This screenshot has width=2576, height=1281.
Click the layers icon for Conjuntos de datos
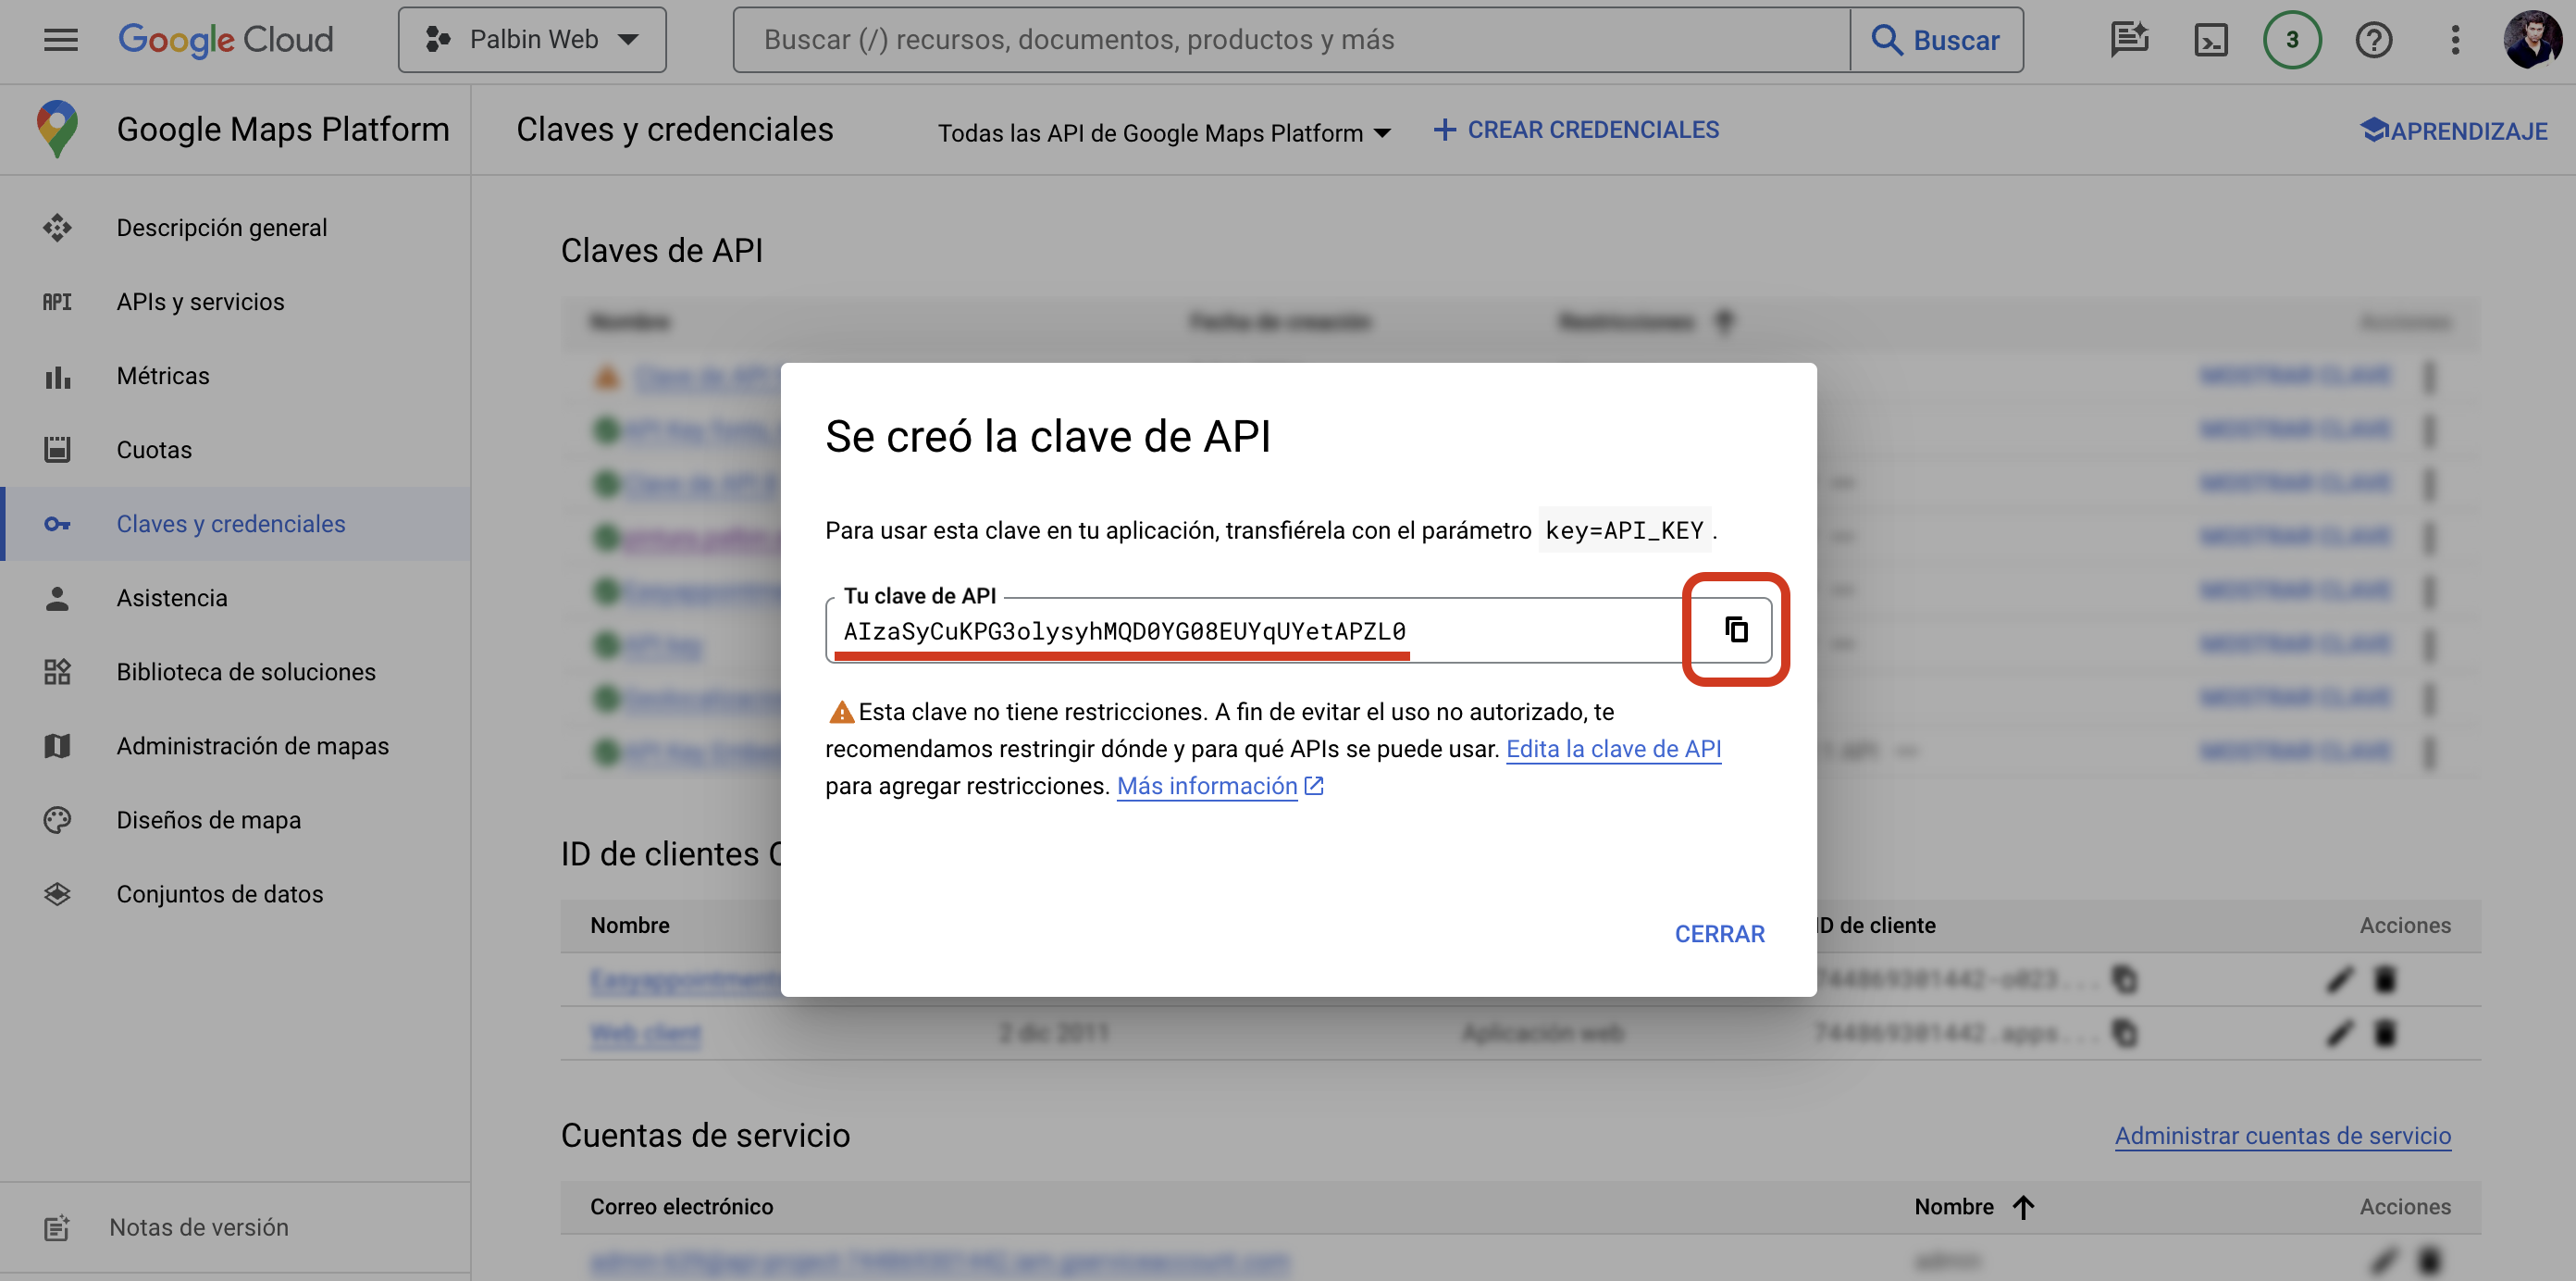coord(57,894)
